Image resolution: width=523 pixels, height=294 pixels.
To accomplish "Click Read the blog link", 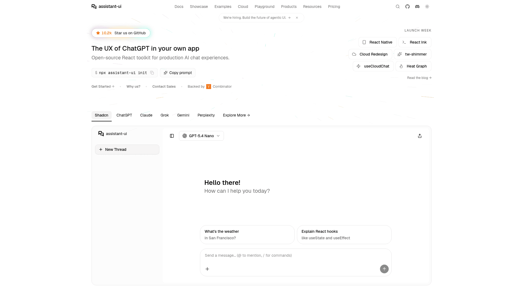I will tap(419, 78).
